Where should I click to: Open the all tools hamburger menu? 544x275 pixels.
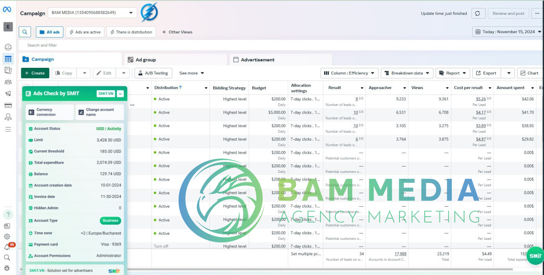8,129
